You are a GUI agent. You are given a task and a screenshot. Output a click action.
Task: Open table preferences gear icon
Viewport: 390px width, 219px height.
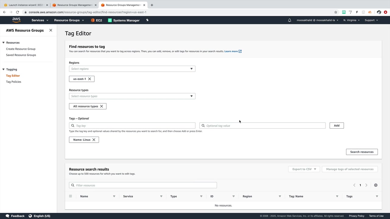pyautogui.click(x=376, y=185)
